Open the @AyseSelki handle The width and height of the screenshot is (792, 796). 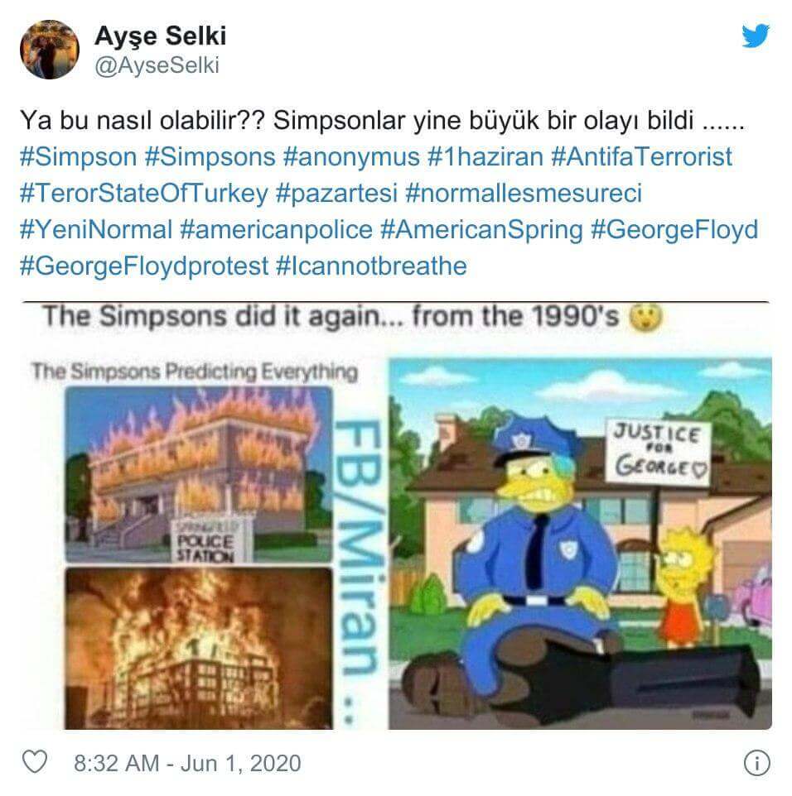tap(157, 65)
